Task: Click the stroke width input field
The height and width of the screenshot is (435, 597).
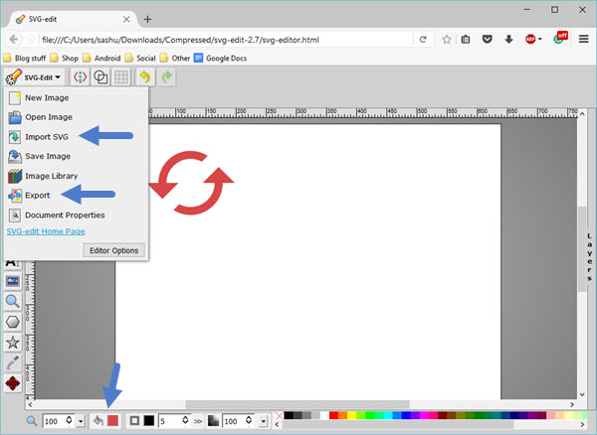Action: 169,422
